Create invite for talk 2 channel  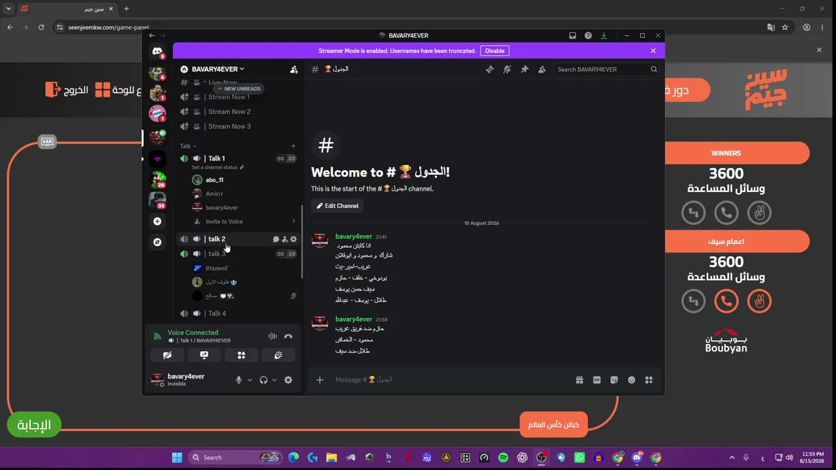pos(285,239)
